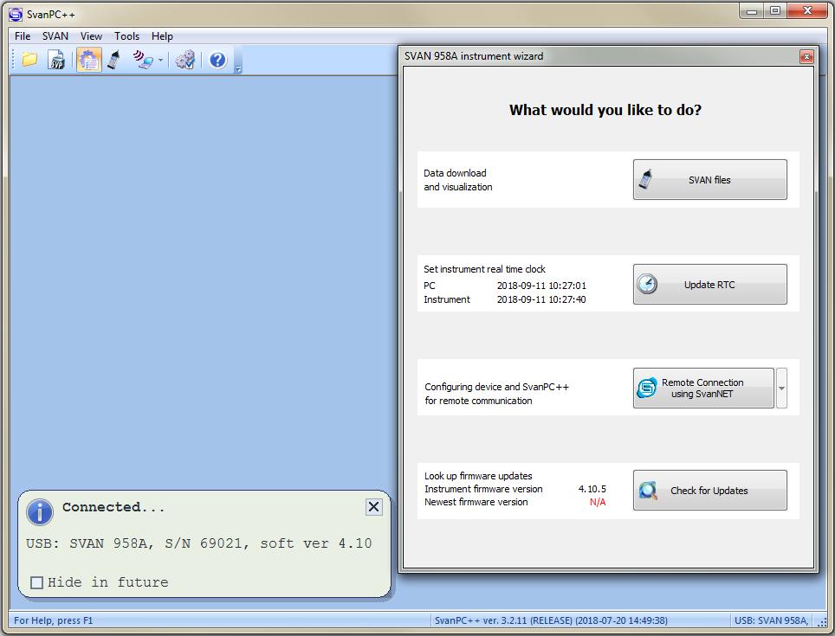Expand the remote communication icon dropdown arrow

click(160, 60)
